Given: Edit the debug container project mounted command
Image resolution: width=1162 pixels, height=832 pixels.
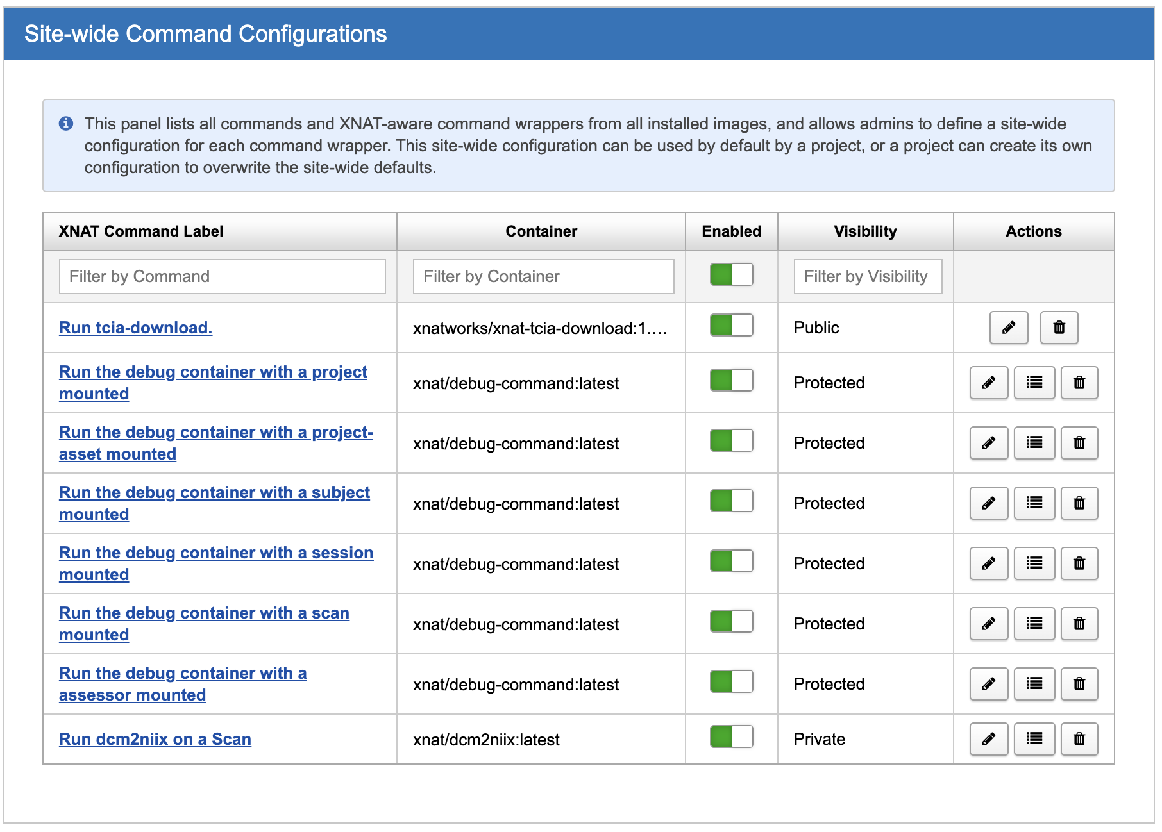Looking at the screenshot, I should 988,383.
